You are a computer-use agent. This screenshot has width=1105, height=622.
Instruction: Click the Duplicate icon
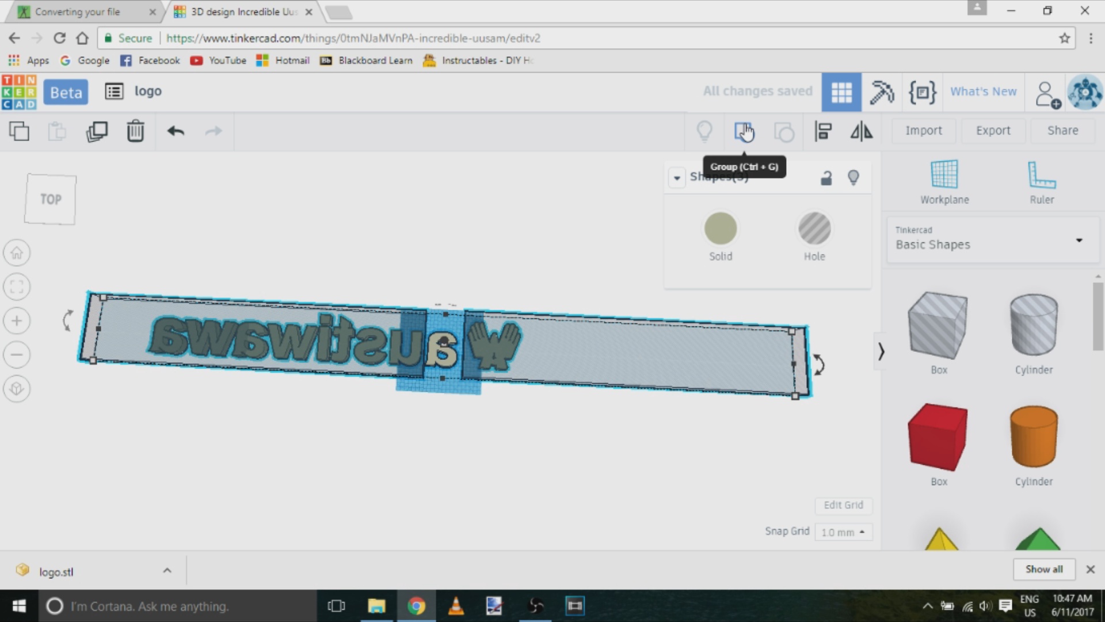point(97,131)
